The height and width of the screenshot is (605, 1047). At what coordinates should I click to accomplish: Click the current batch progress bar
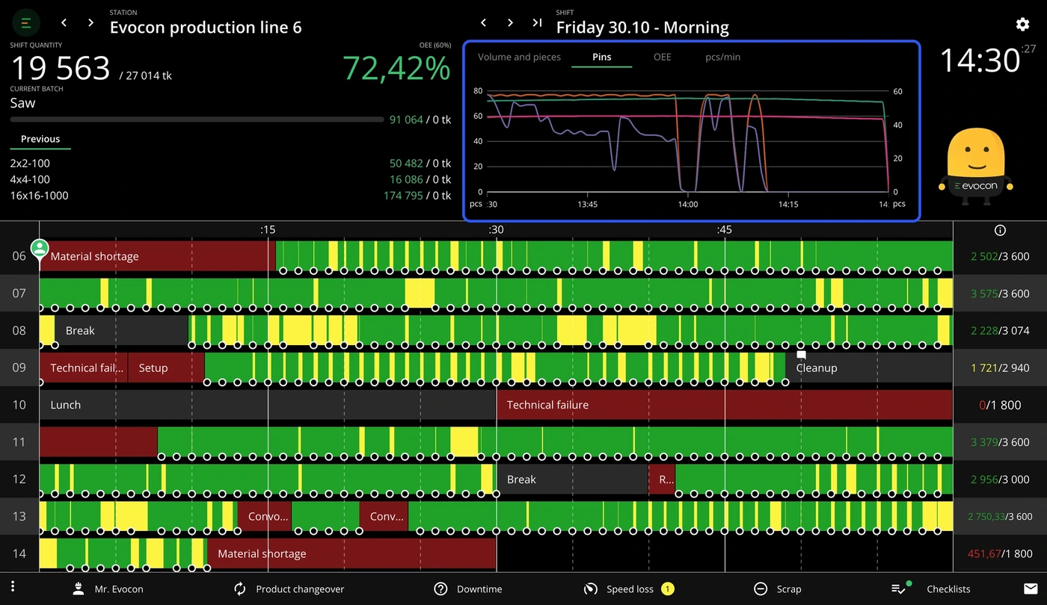(x=197, y=120)
